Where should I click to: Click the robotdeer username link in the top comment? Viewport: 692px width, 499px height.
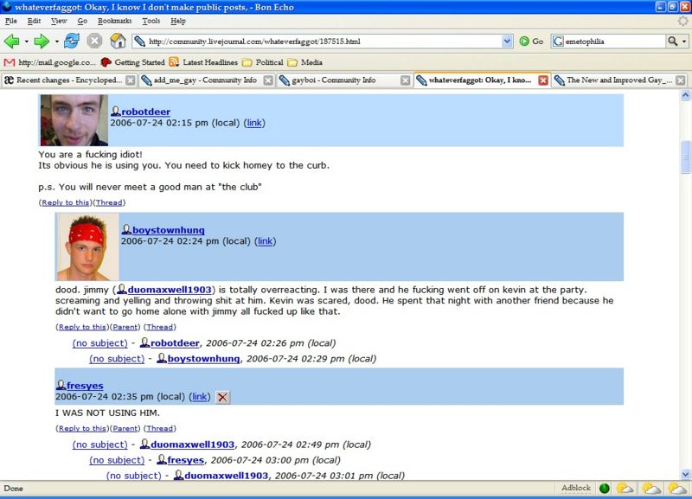tap(145, 112)
